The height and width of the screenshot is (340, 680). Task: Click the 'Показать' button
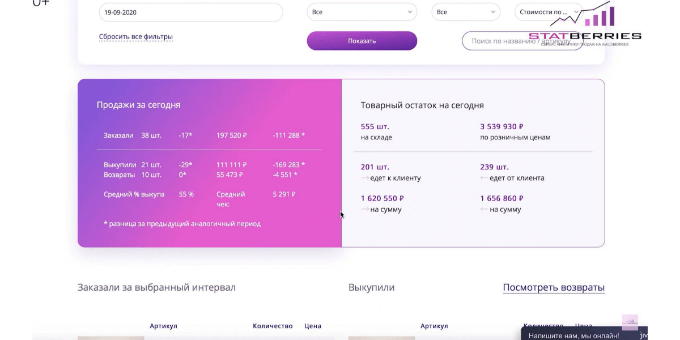362,41
